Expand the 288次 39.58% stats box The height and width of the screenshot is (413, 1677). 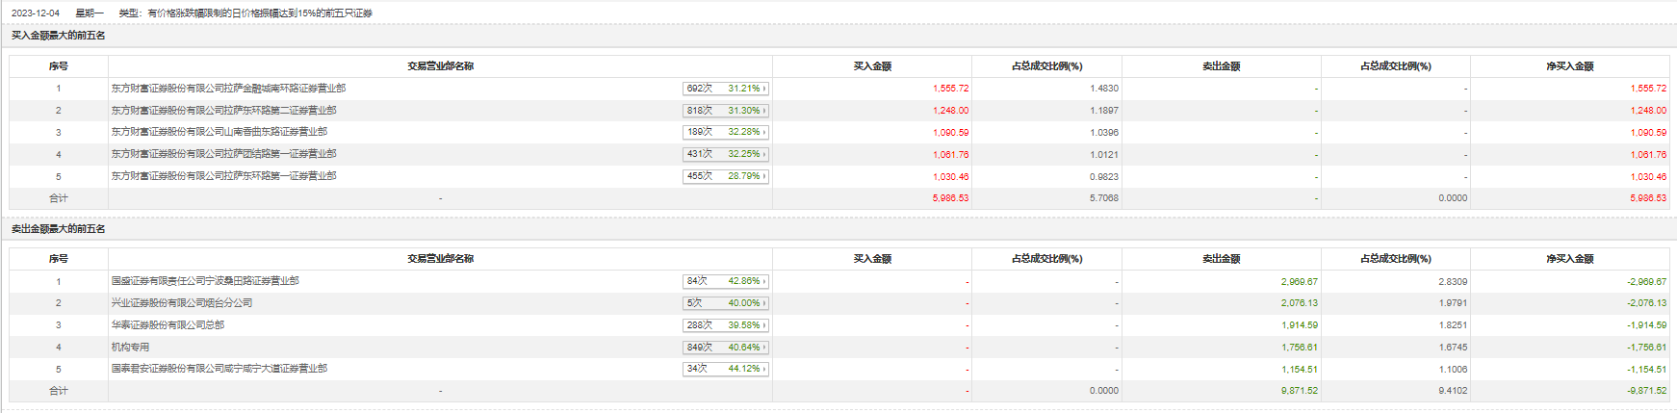coord(726,325)
